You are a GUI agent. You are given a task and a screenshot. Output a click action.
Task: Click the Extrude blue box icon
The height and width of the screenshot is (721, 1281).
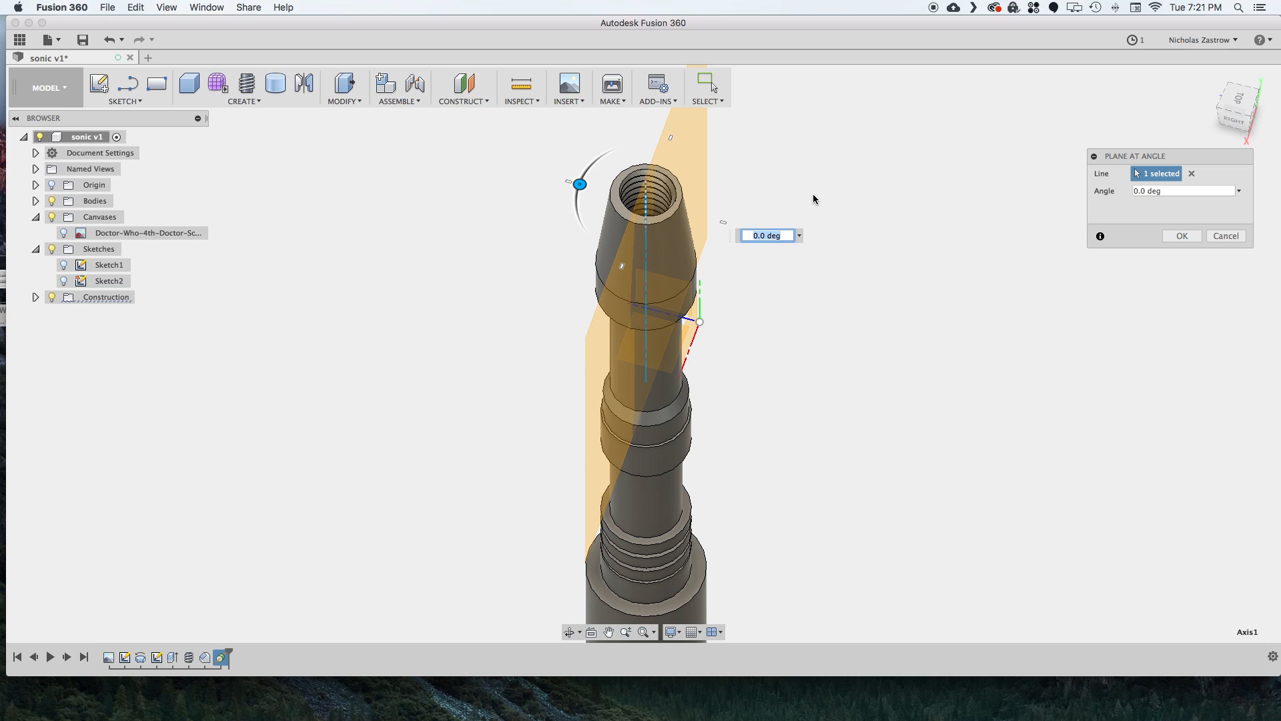click(x=189, y=83)
